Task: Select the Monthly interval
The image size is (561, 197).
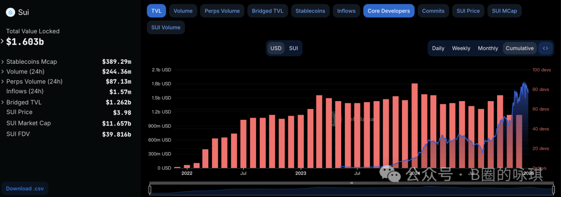Action: [x=488, y=48]
